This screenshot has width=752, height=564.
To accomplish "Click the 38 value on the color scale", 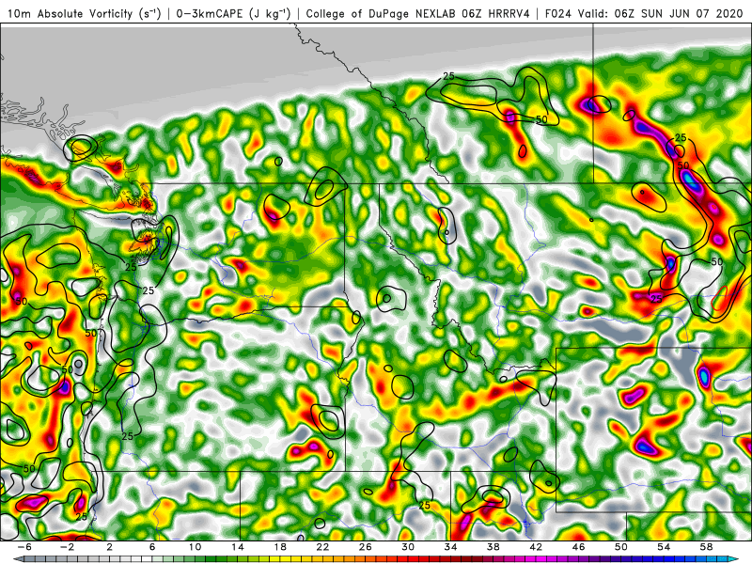I will (x=493, y=547).
